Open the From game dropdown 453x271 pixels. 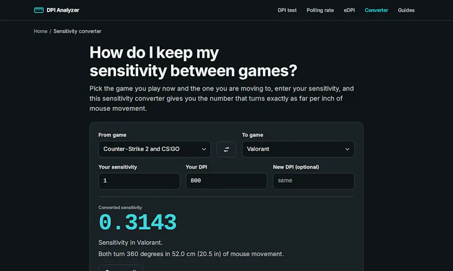click(155, 149)
